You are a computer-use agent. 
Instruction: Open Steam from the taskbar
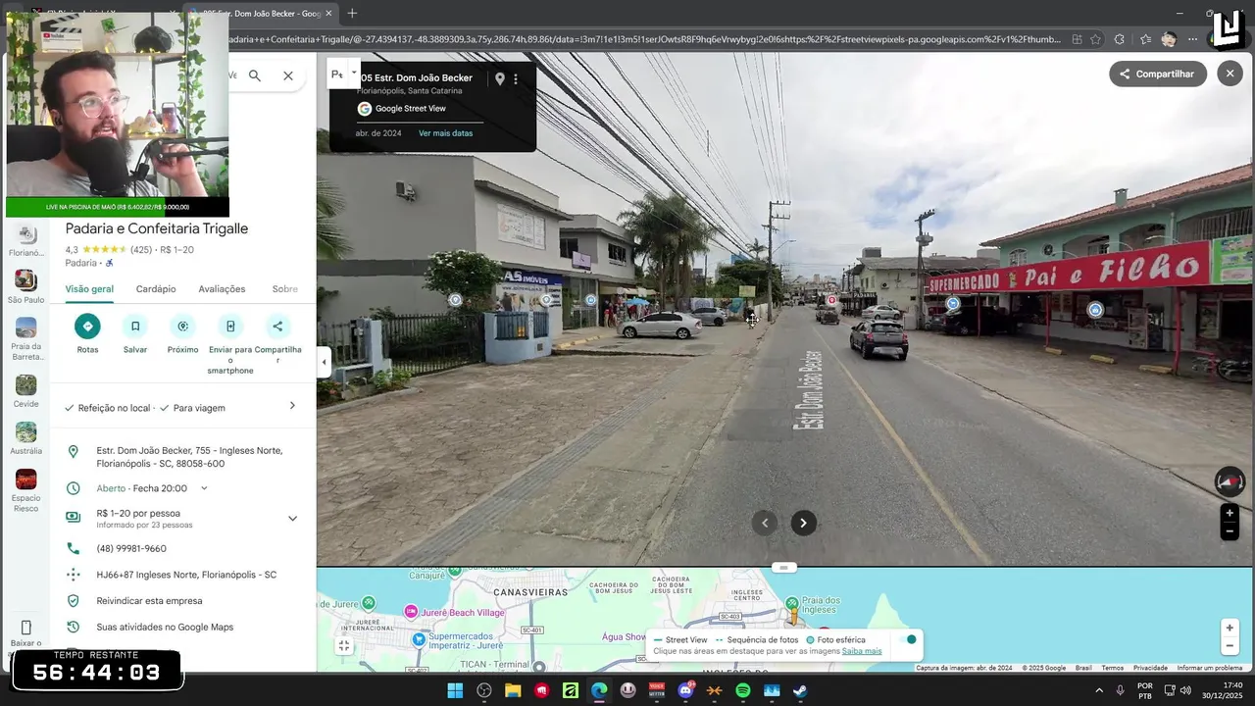coord(800,690)
